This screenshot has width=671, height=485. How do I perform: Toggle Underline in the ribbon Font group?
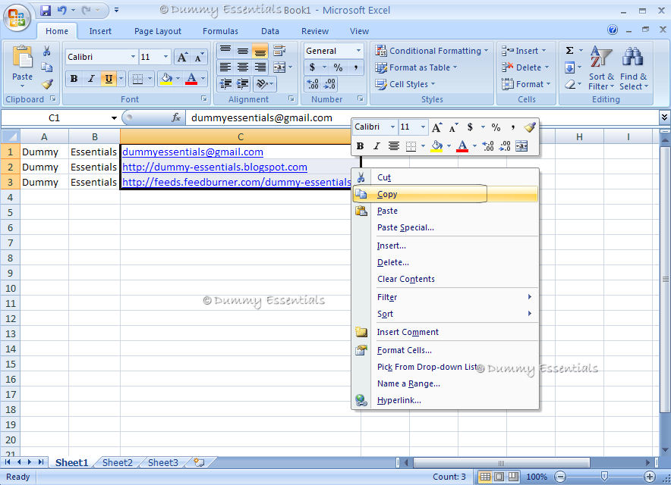pyautogui.click(x=109, y=79)
